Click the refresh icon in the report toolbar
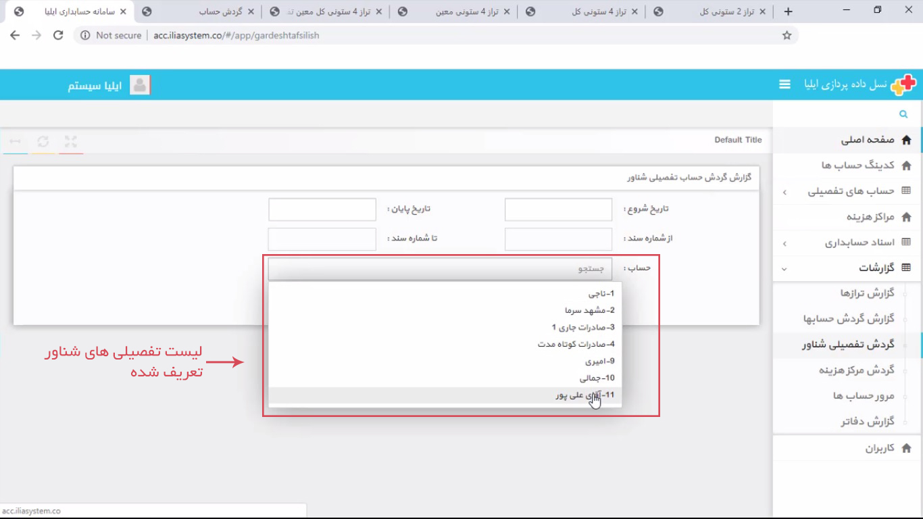923x519 pixels. click(43, 141)
